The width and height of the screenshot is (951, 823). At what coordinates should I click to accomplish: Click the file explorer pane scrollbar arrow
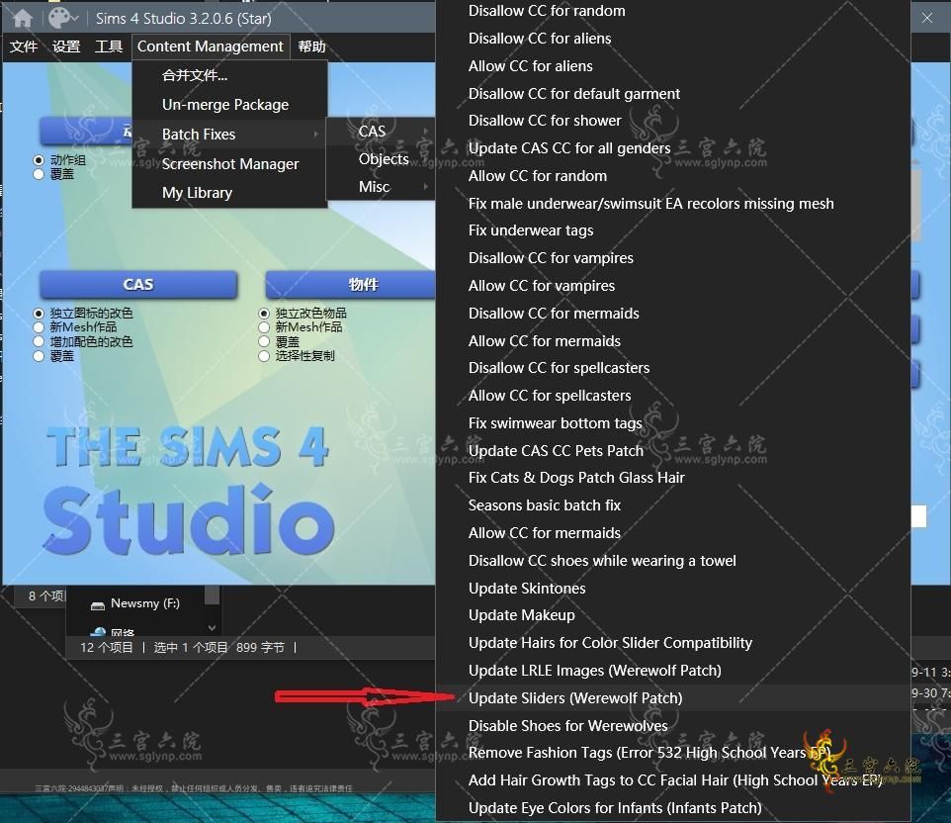(212, 627)
